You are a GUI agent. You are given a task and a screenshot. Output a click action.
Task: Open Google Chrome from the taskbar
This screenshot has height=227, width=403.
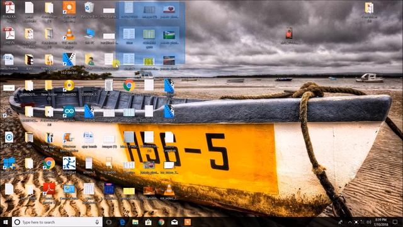tap(161, 222)
